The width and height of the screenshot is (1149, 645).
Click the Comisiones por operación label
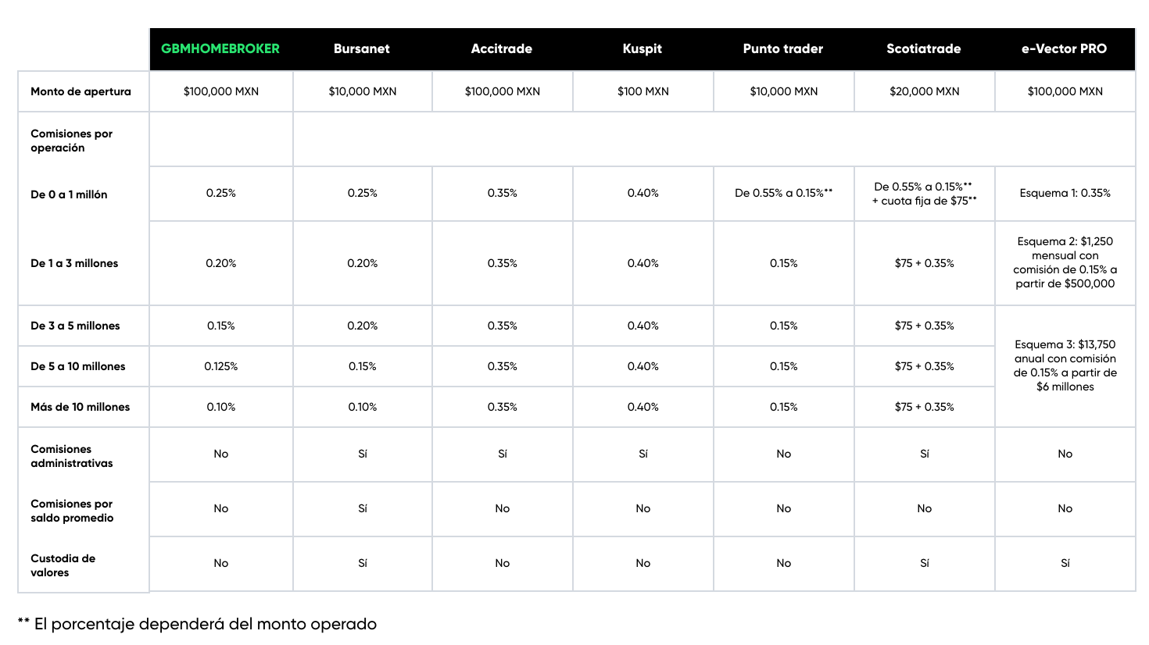point(72,141)
